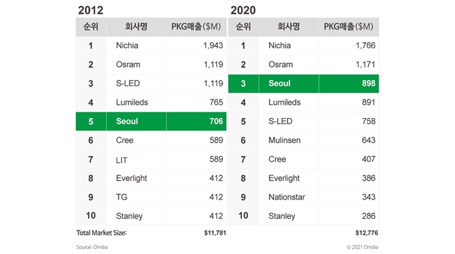Select the green Seoul row in 2020 table

303,84
